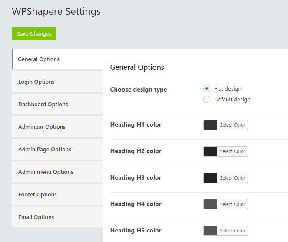Image resolution: width=288 pixels, height=242 pixels.
Task: Click the Heading H5 color swatch
Action: (210, 230)
